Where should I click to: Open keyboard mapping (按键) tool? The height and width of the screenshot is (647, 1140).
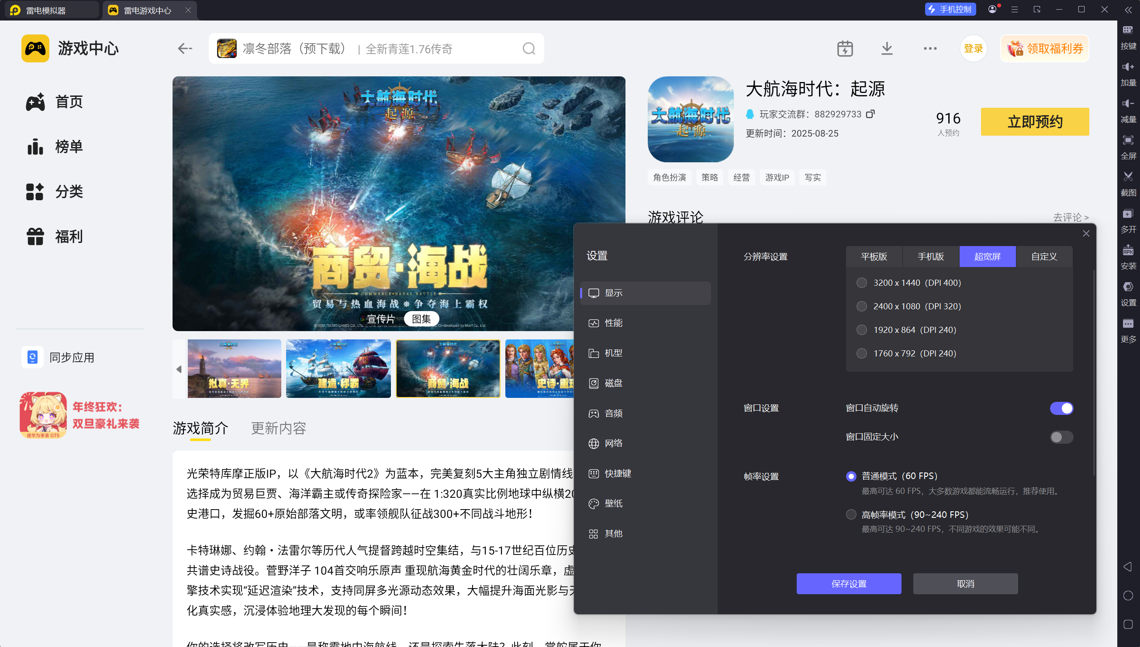(x=1127, y=30)
